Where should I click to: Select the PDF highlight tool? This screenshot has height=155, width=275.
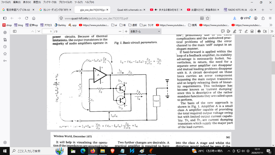(x=235, y=31)
